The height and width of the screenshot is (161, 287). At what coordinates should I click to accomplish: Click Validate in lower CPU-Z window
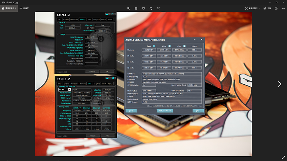[x=92, y=136]
